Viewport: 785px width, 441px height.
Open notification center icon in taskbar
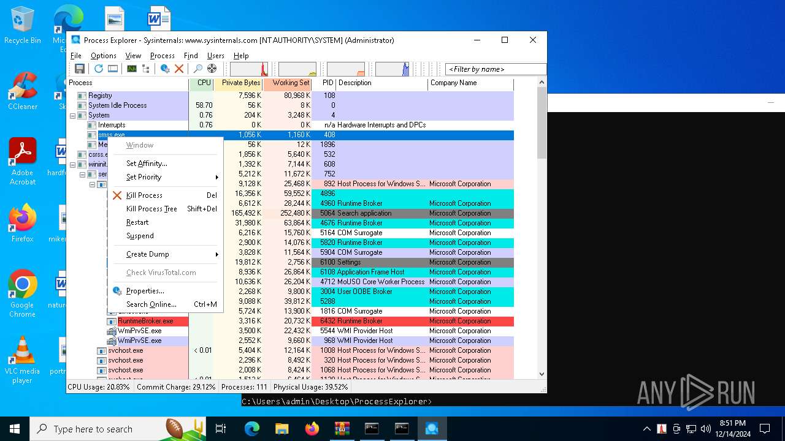tap(765, 429)
